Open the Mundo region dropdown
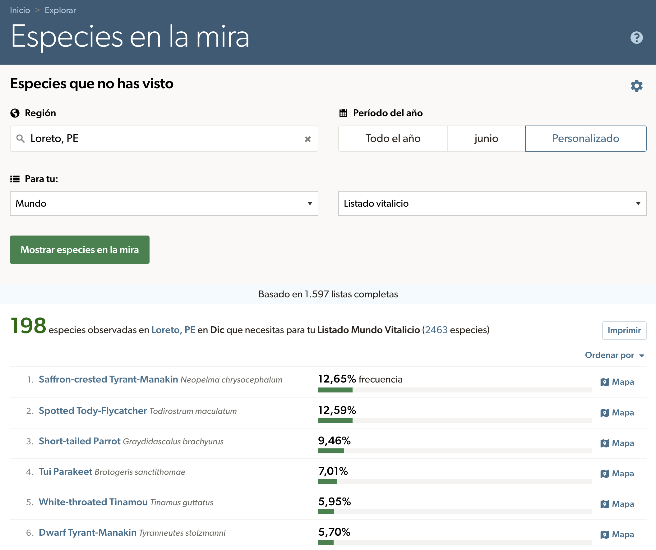The width and height of the screenshot is (656, 550). point(164,204)
